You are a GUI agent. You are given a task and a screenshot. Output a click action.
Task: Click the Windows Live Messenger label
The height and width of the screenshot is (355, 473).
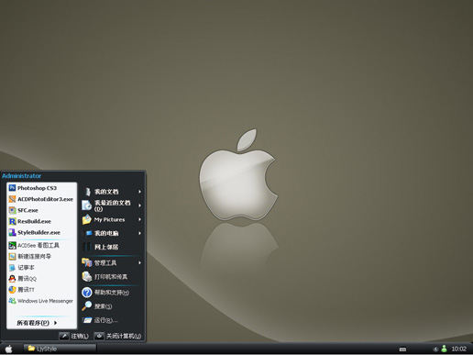(45, 301)
